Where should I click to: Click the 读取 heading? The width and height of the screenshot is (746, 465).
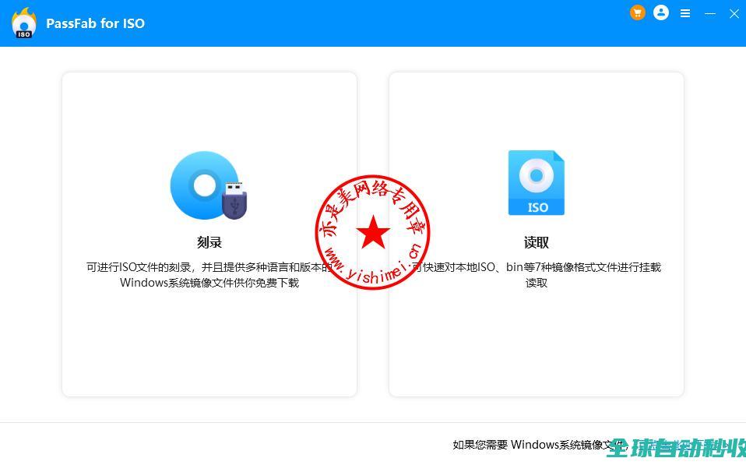pyautogui.click(x=537, y=242)
